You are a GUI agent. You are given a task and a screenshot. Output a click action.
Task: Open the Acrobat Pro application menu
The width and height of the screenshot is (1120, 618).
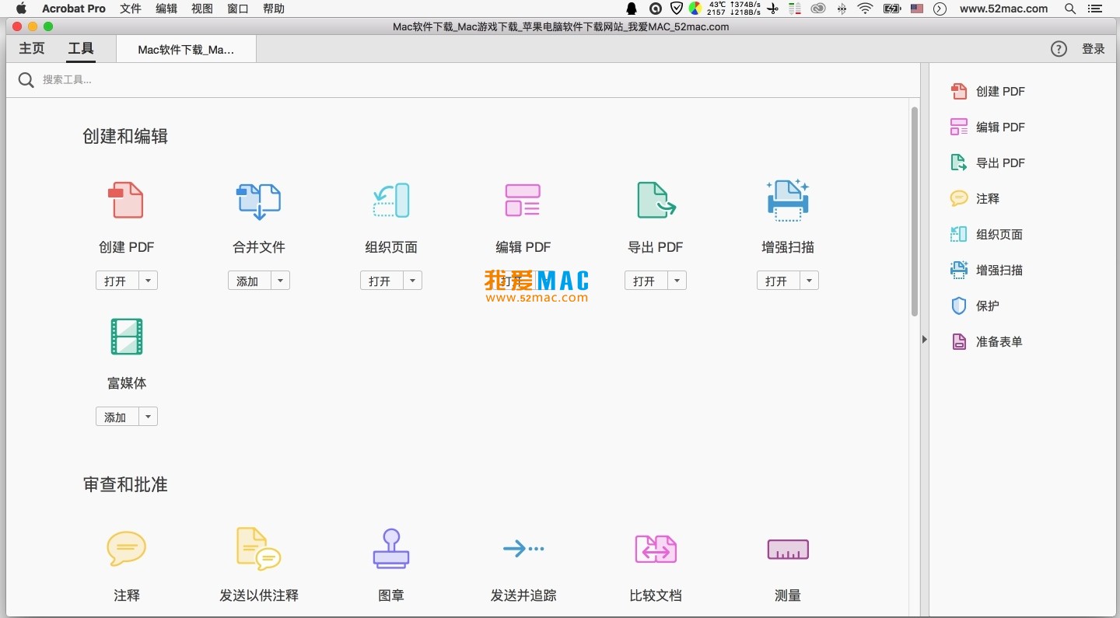click(x=74, y=9)
